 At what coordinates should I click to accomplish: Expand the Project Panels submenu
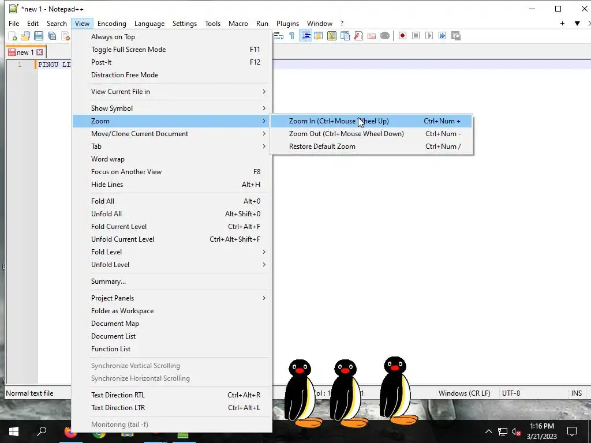(x=172, y=298)
